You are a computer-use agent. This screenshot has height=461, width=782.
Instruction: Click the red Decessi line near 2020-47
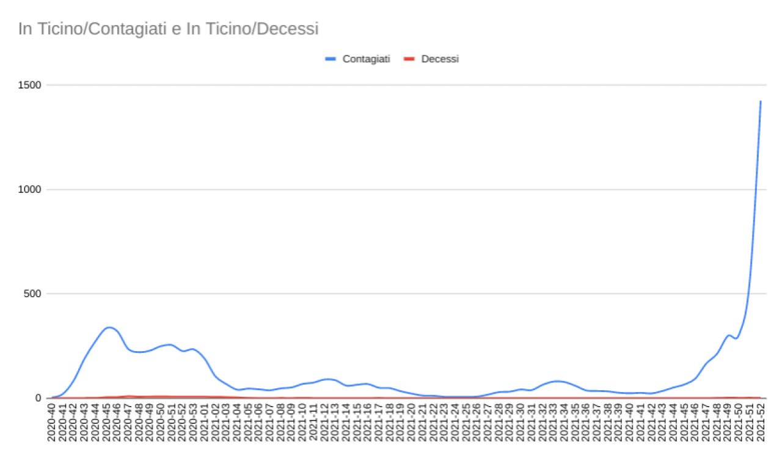click(130, 396)
